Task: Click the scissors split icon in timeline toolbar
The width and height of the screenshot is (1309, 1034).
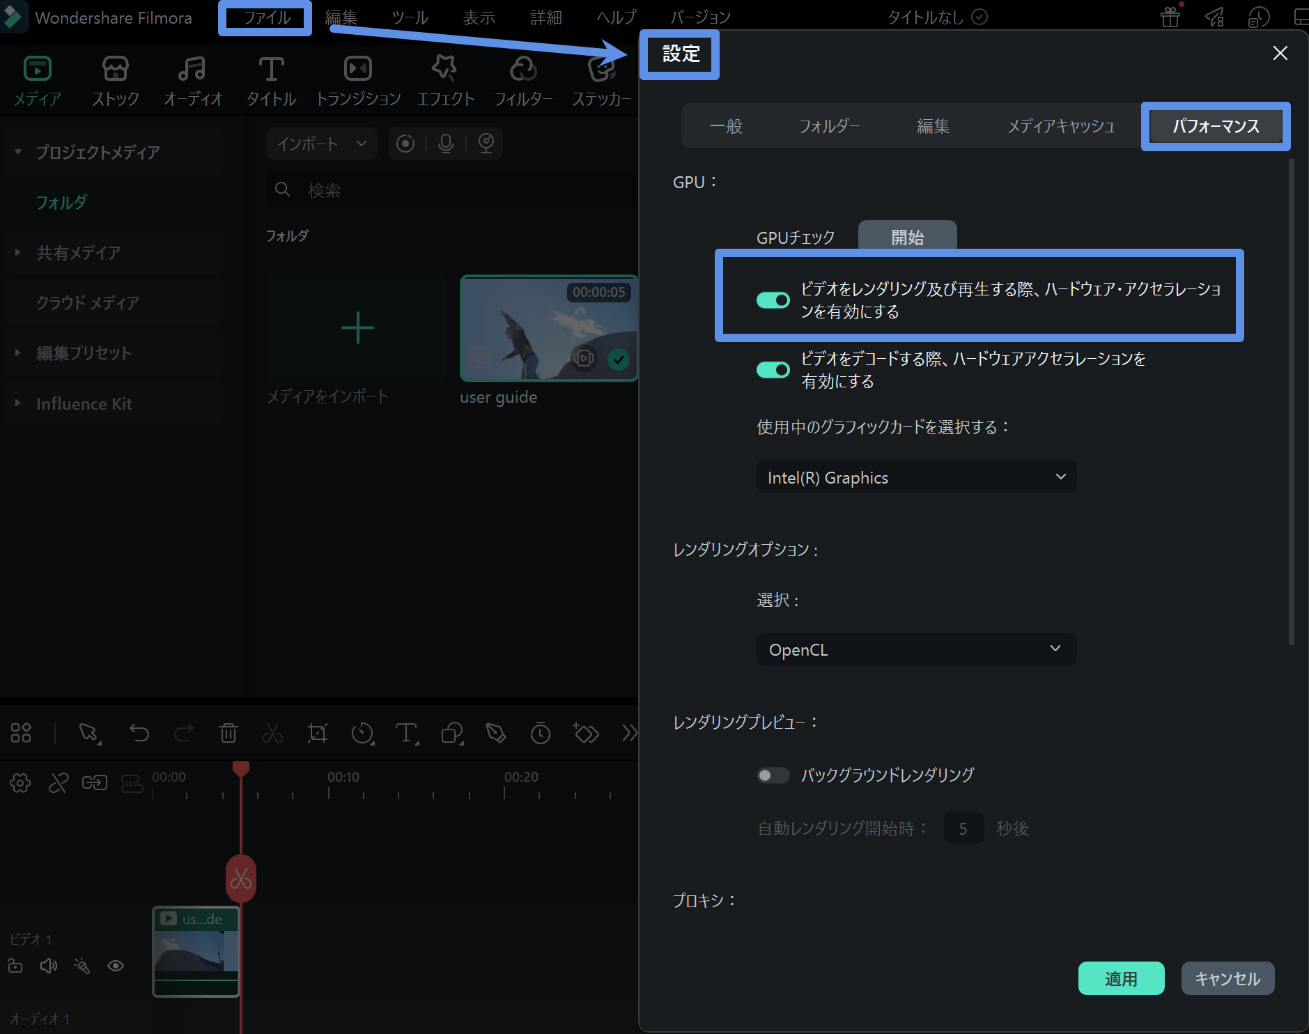Action: point(272,733)
